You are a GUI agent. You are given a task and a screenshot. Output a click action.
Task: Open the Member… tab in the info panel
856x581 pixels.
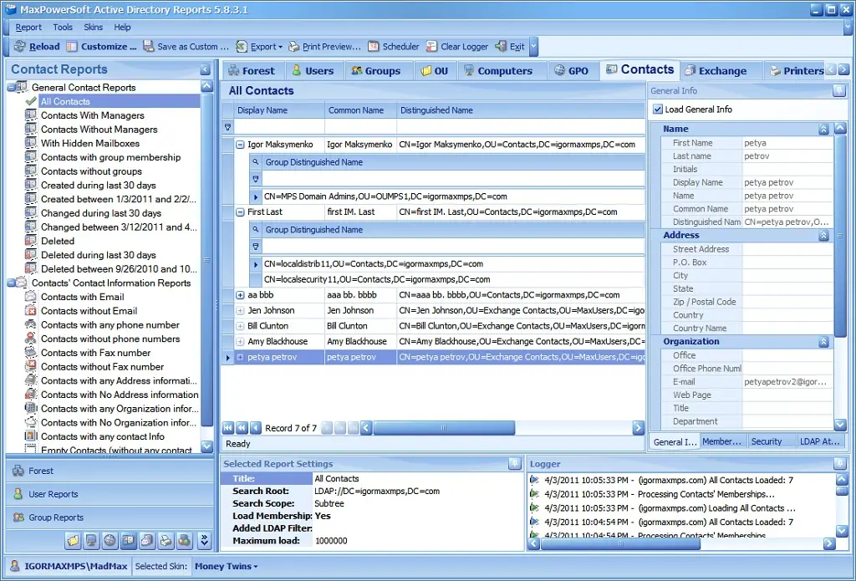pos(721,441)
